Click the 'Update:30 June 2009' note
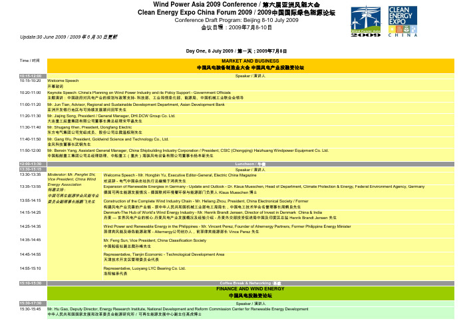473x335 pixels. coord(69,37)
